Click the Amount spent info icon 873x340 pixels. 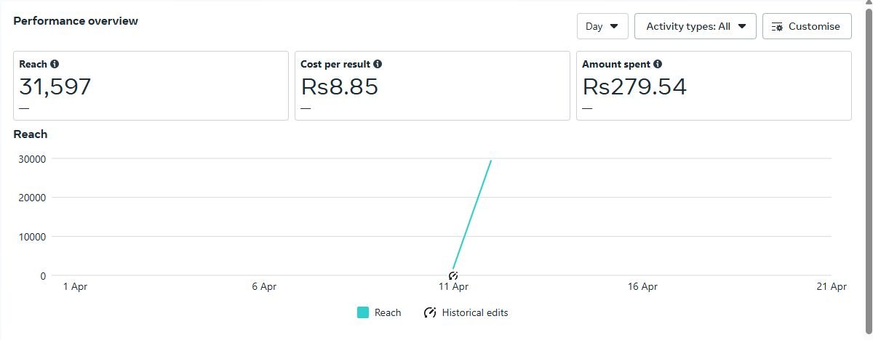pos(658,64)
